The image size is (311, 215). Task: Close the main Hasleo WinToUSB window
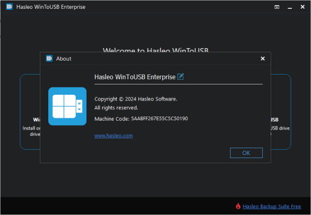click(x=302, y=7)
